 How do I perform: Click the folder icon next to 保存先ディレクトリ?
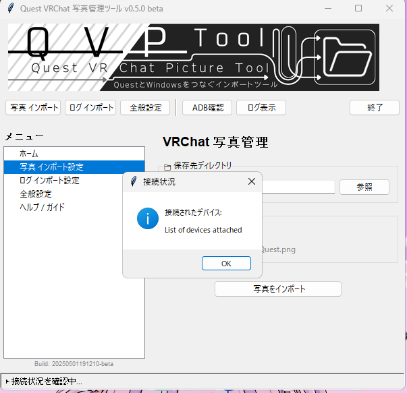pyautogui.click(x=167, y=167)
